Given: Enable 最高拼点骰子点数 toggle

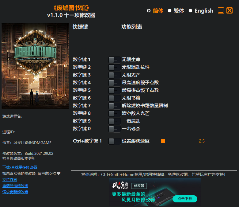Looking at the screenshot, I should click(114, 90).
